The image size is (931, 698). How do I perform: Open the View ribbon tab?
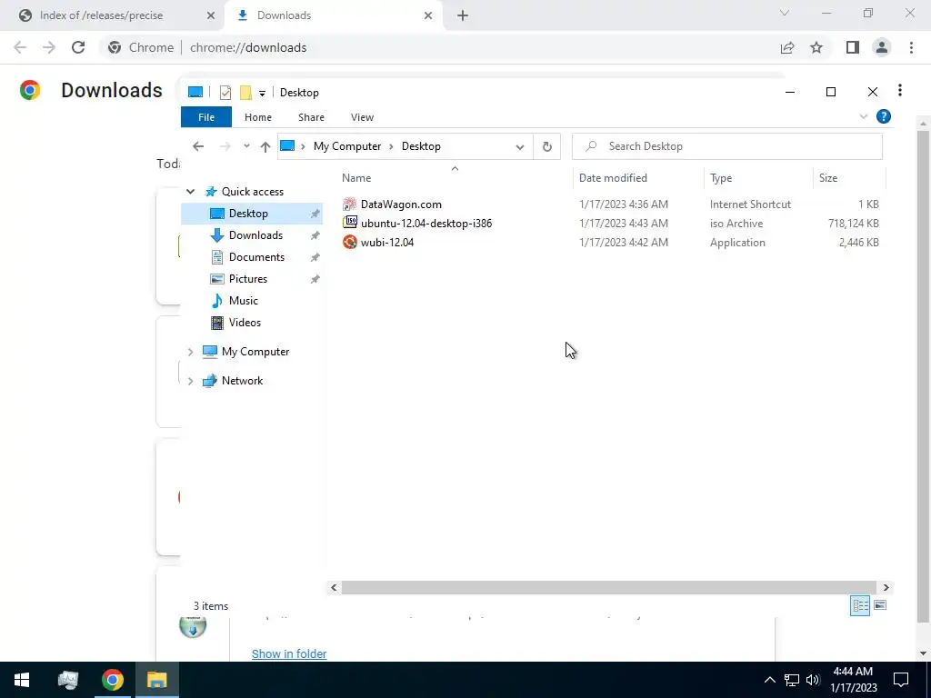click(362, 117)
